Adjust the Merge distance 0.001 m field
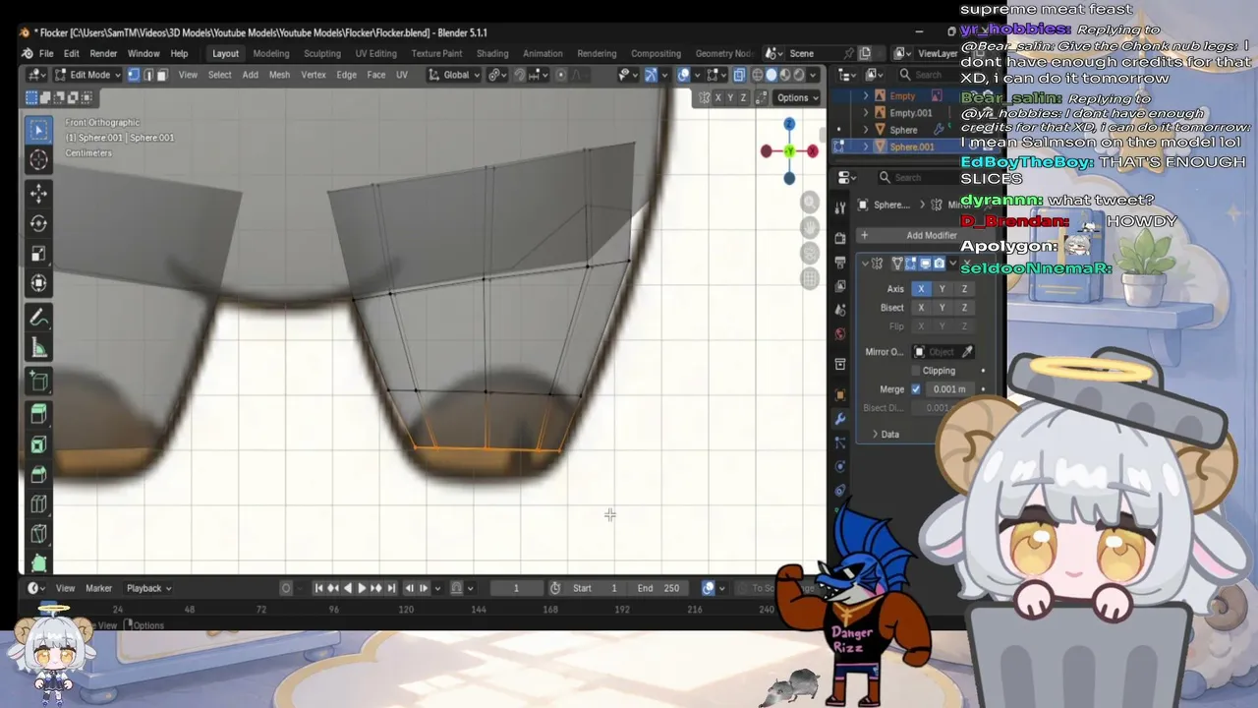 click(x=949, y=389)
